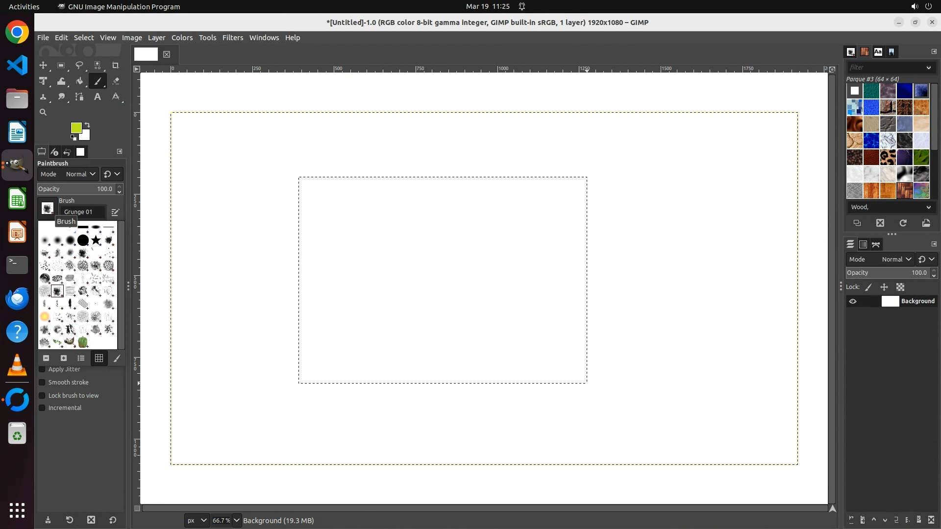Viewport: 941px width, 529px height.
Task: Select the Bucket Fill tool
Action: (x=79, y=81)
